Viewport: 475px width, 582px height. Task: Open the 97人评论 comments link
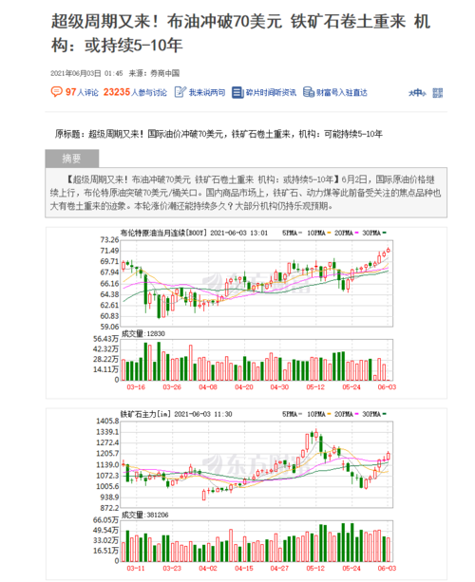[82, 92]
